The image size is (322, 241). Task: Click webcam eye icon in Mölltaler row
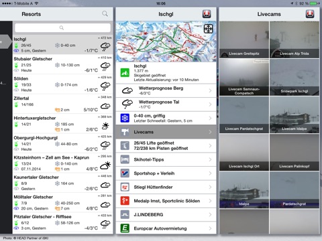click(x=16, y=208)
